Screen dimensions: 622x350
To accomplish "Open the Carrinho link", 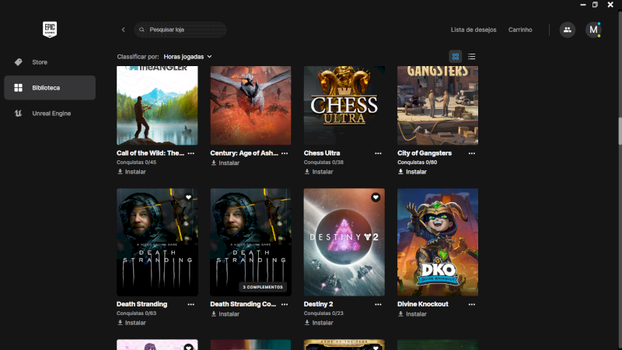I will click(x=520, y=30).
